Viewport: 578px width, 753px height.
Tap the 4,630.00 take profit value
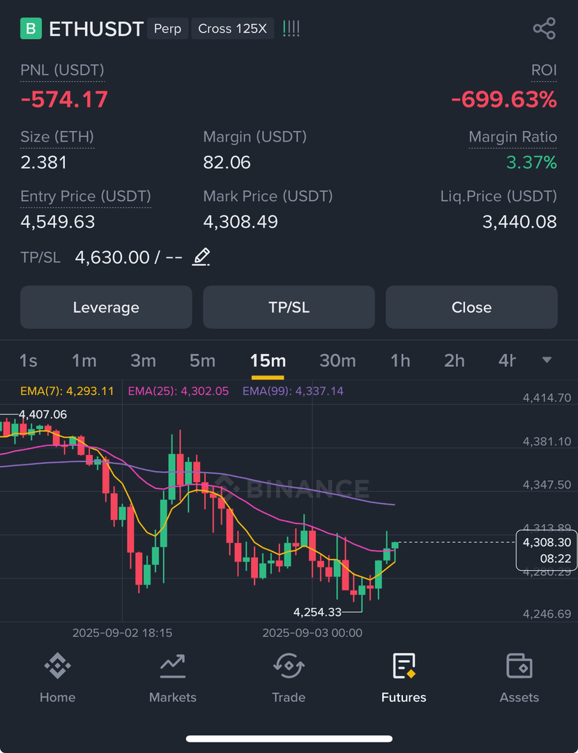(112, 258)
